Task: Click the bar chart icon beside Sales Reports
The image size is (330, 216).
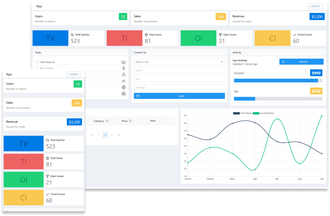Action: (123, 62)
